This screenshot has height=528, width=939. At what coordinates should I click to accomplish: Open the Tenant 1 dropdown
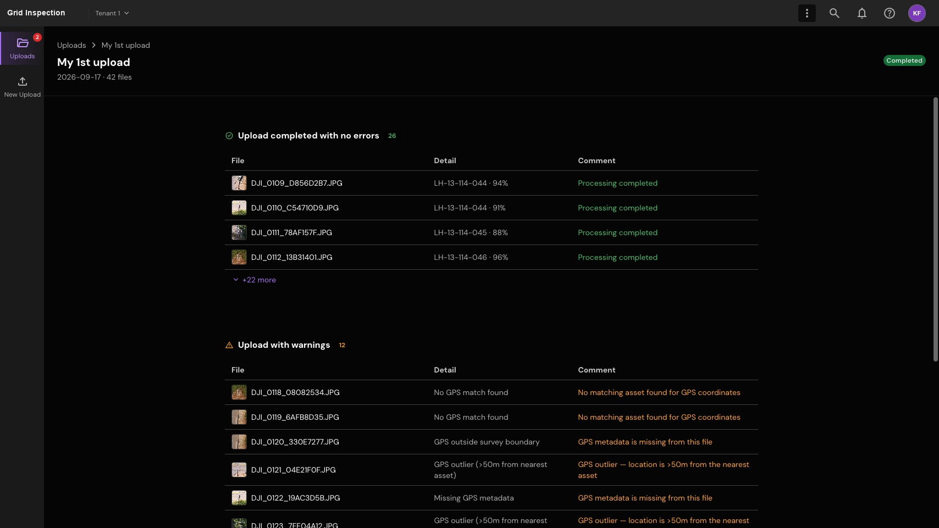(112, 13)
